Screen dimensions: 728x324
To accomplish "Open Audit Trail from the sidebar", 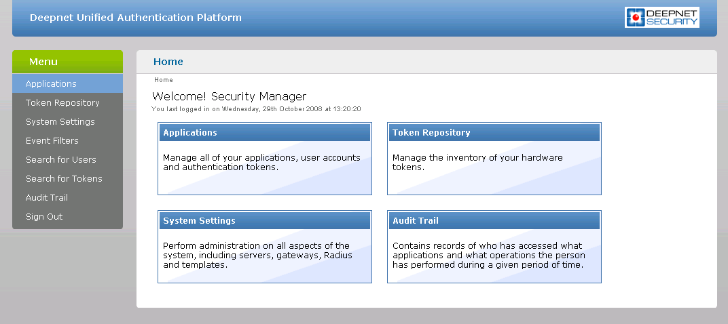I will pos(46,198).
